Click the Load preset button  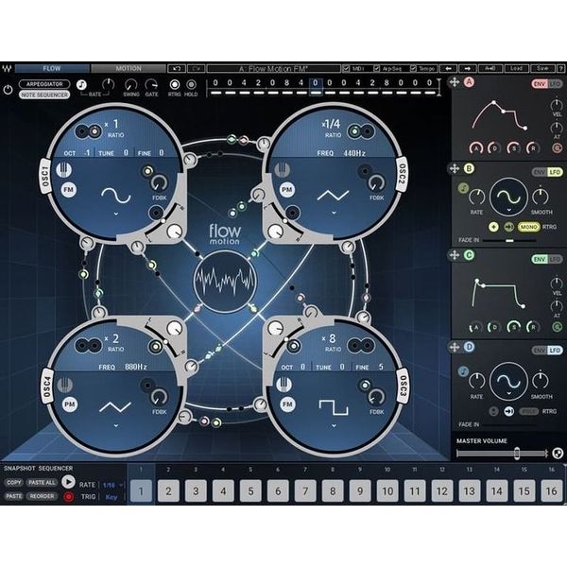coord(516,68)
